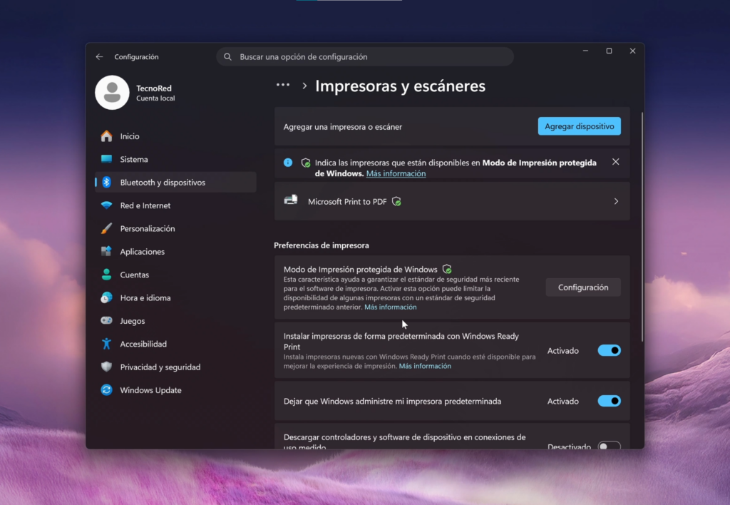Click the Privacidad y seguridad shield icon

107,367
